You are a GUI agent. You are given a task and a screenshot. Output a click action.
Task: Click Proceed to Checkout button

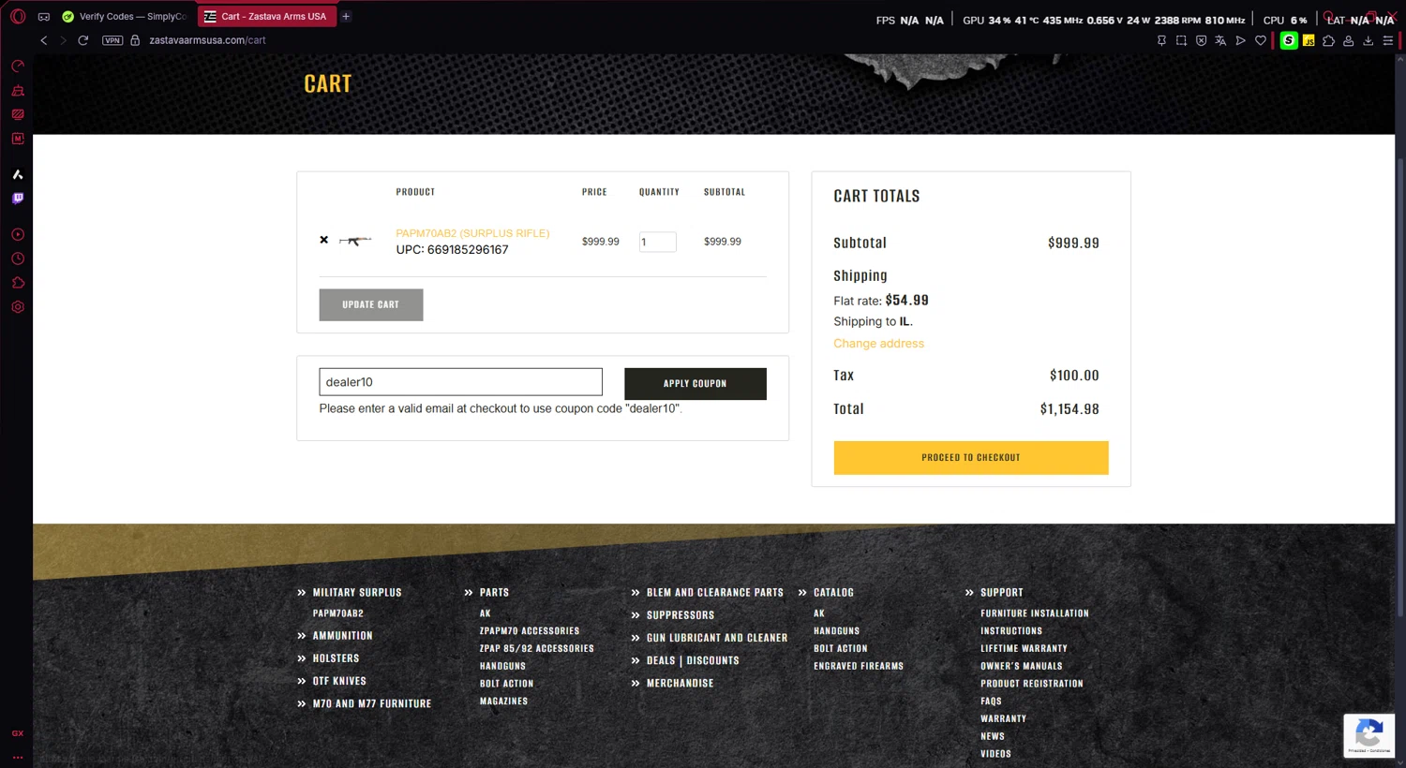click(971, 457)
